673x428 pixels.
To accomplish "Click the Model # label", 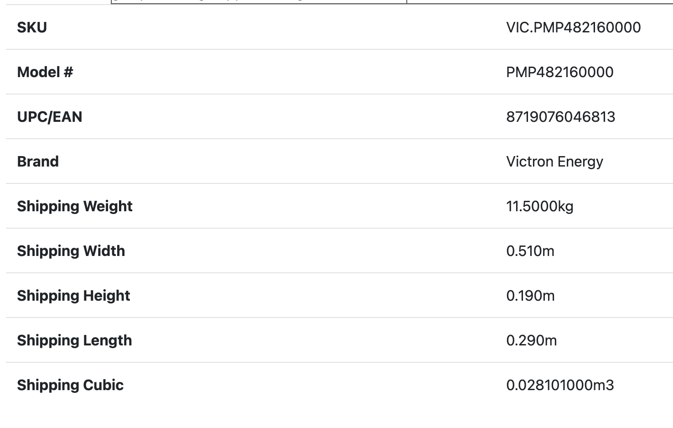I will point(45,72).
